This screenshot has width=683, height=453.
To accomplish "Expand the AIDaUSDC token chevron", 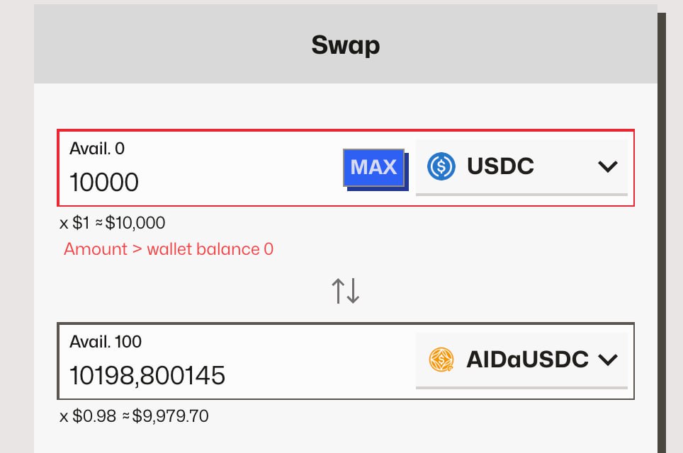I will coord(608,360).
